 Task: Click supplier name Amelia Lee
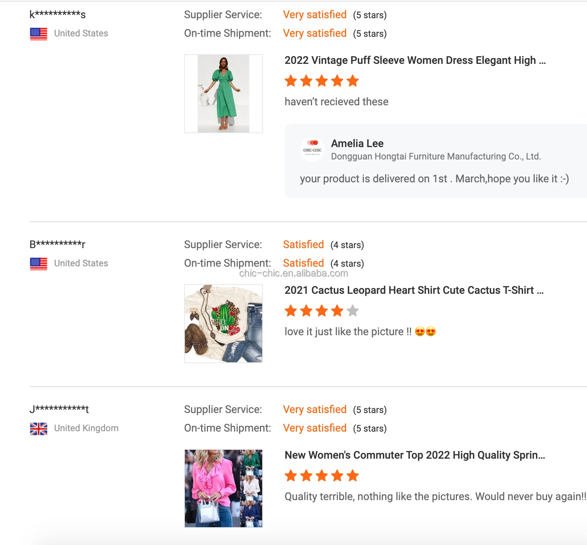pos(357,144)
